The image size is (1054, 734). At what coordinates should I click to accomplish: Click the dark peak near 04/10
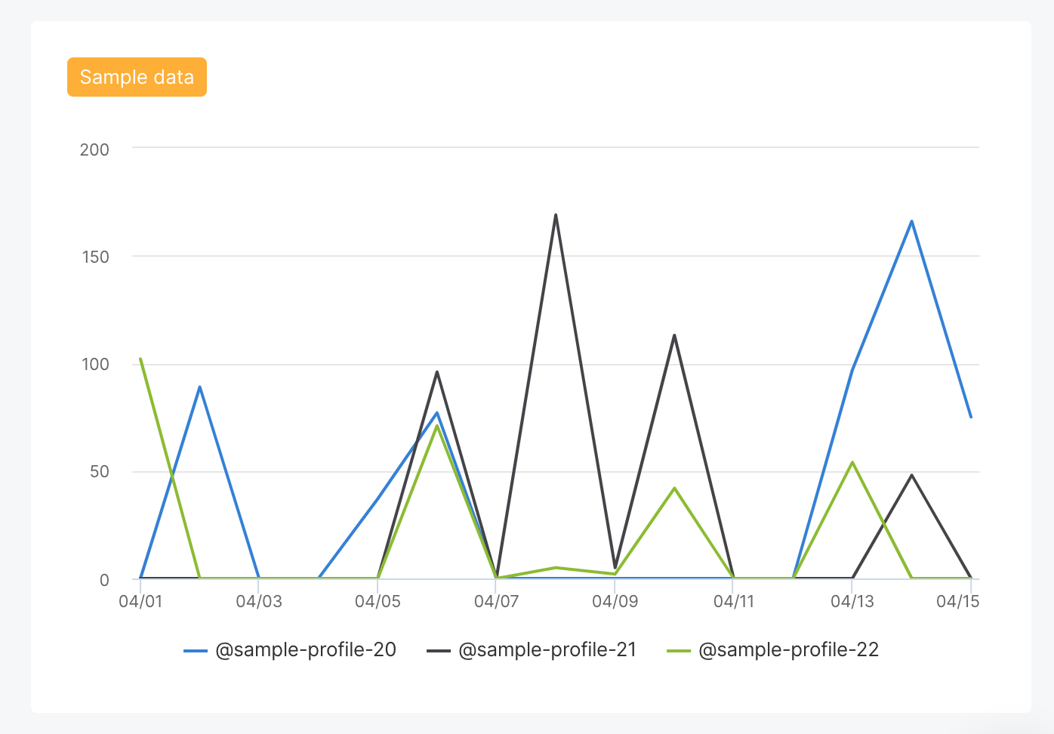pyautogui.click(x=674, y=335)
